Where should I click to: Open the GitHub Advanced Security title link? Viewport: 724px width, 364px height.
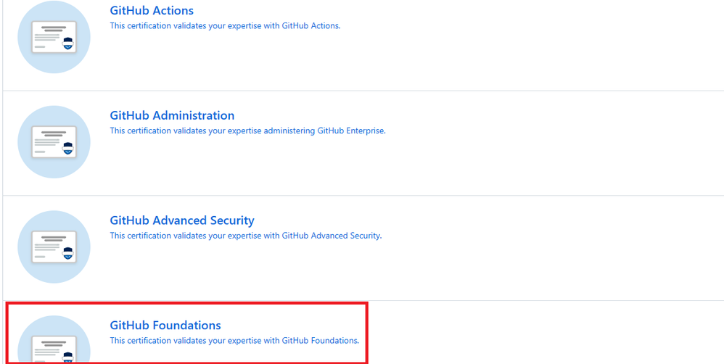pos(181,220)
